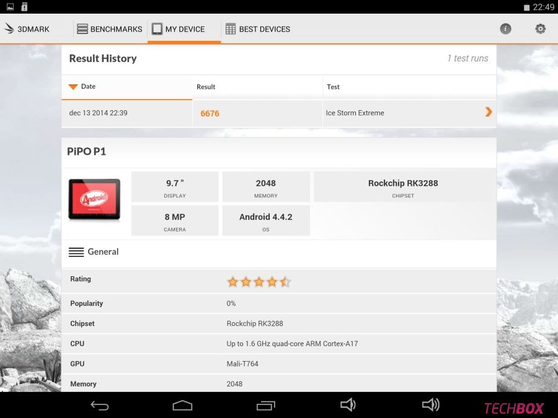Click the Result History heading
Viewport: 558px width, 418px height.
click(103, 58)
